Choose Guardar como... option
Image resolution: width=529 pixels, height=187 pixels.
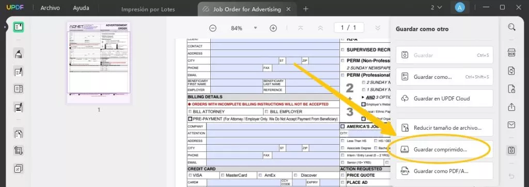point(444,77)
